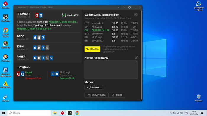Click the КОПИРОВАТЬ button

[96, 95]
